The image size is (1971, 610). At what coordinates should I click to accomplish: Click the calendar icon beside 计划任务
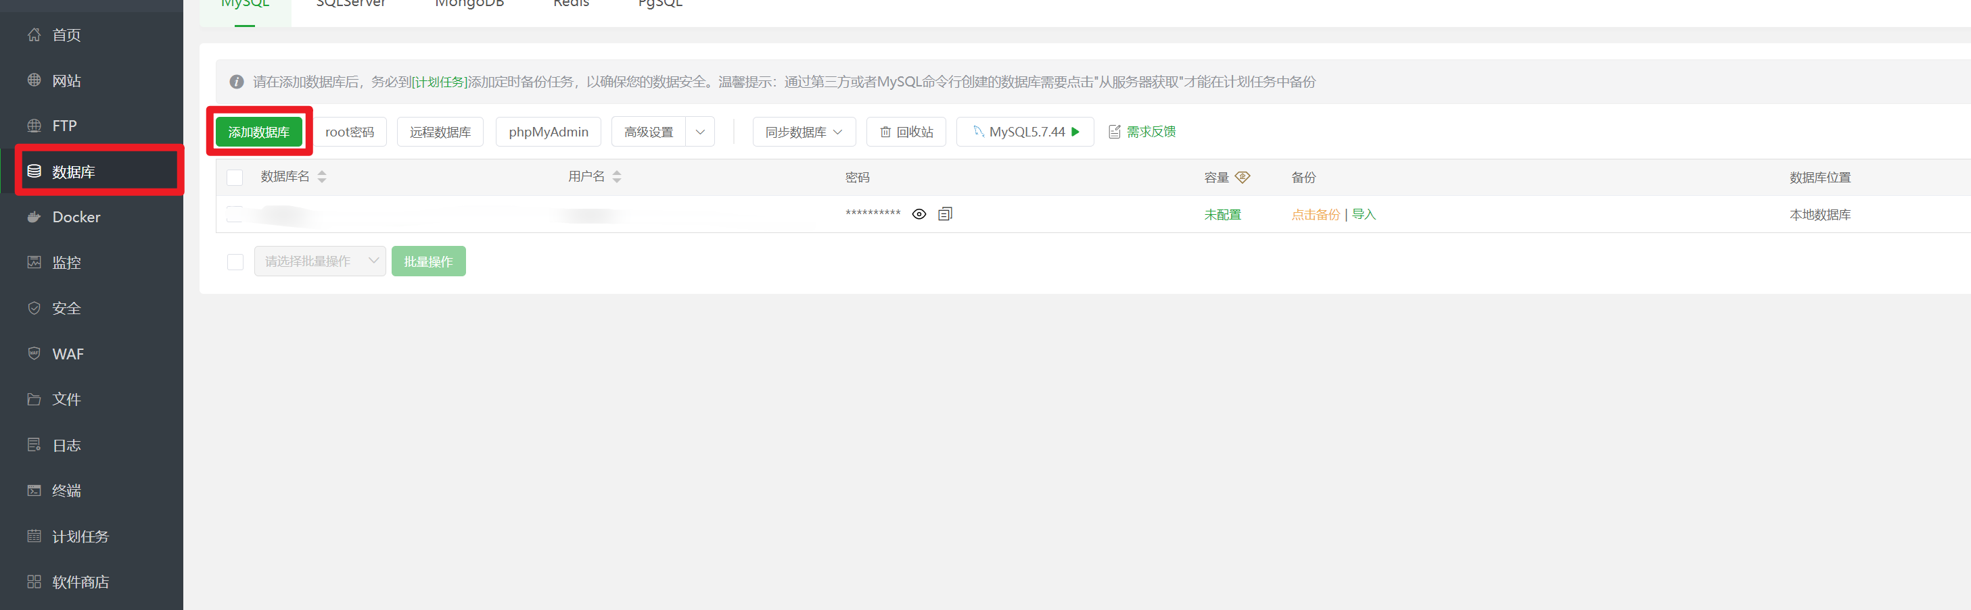click(x=34, y=536)
